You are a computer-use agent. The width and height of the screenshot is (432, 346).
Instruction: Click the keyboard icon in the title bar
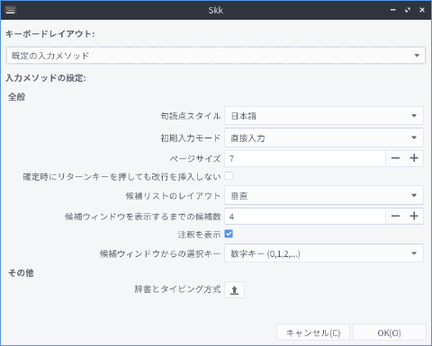(x=10, y=10)
